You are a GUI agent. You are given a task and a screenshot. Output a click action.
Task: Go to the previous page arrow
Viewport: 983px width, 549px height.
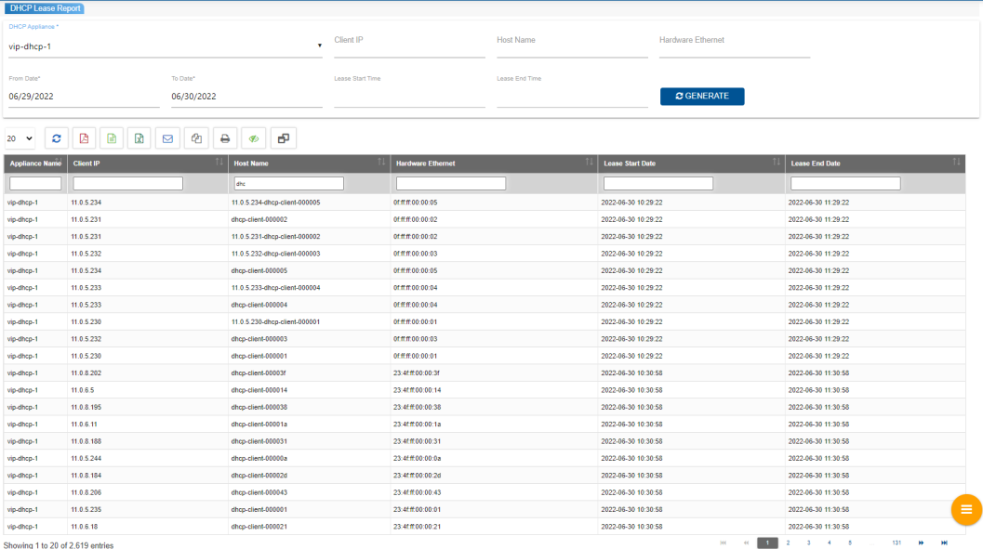[746, 542]
